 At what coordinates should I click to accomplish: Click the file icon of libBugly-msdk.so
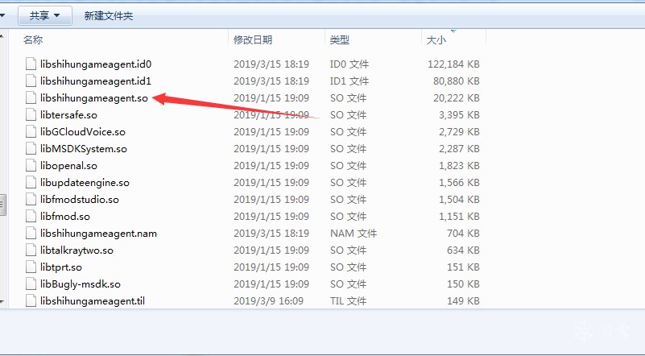point(31,284)
